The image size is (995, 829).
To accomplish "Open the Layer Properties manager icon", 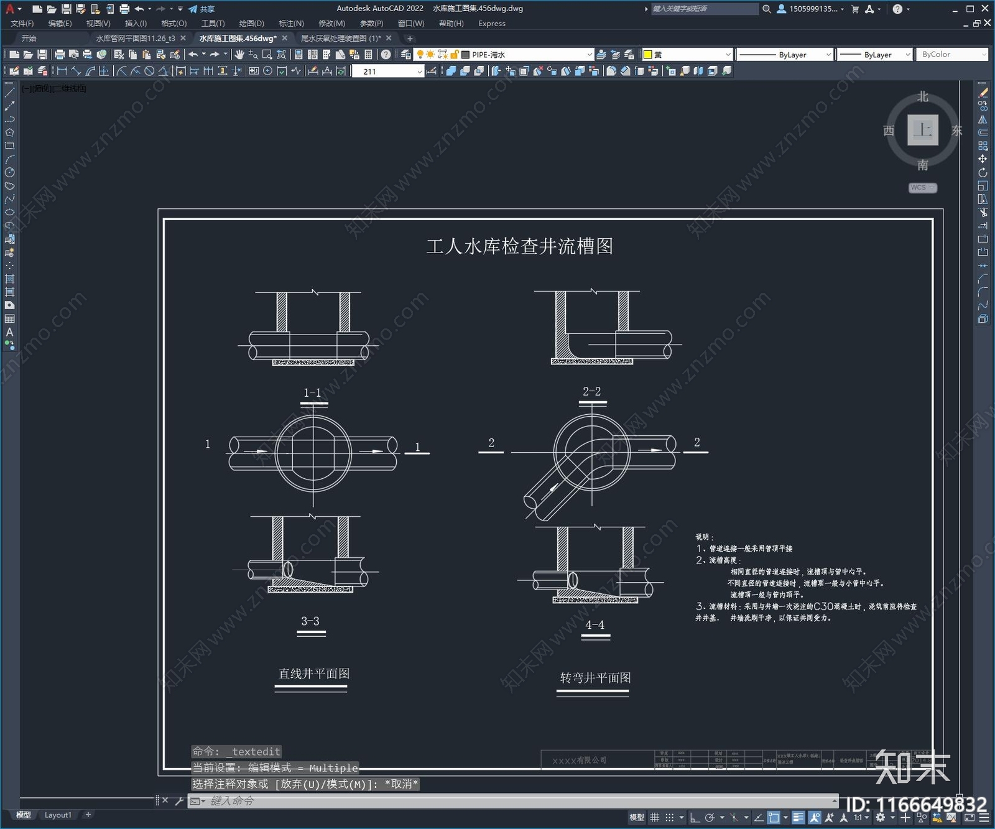I will (x=406, y=55).
